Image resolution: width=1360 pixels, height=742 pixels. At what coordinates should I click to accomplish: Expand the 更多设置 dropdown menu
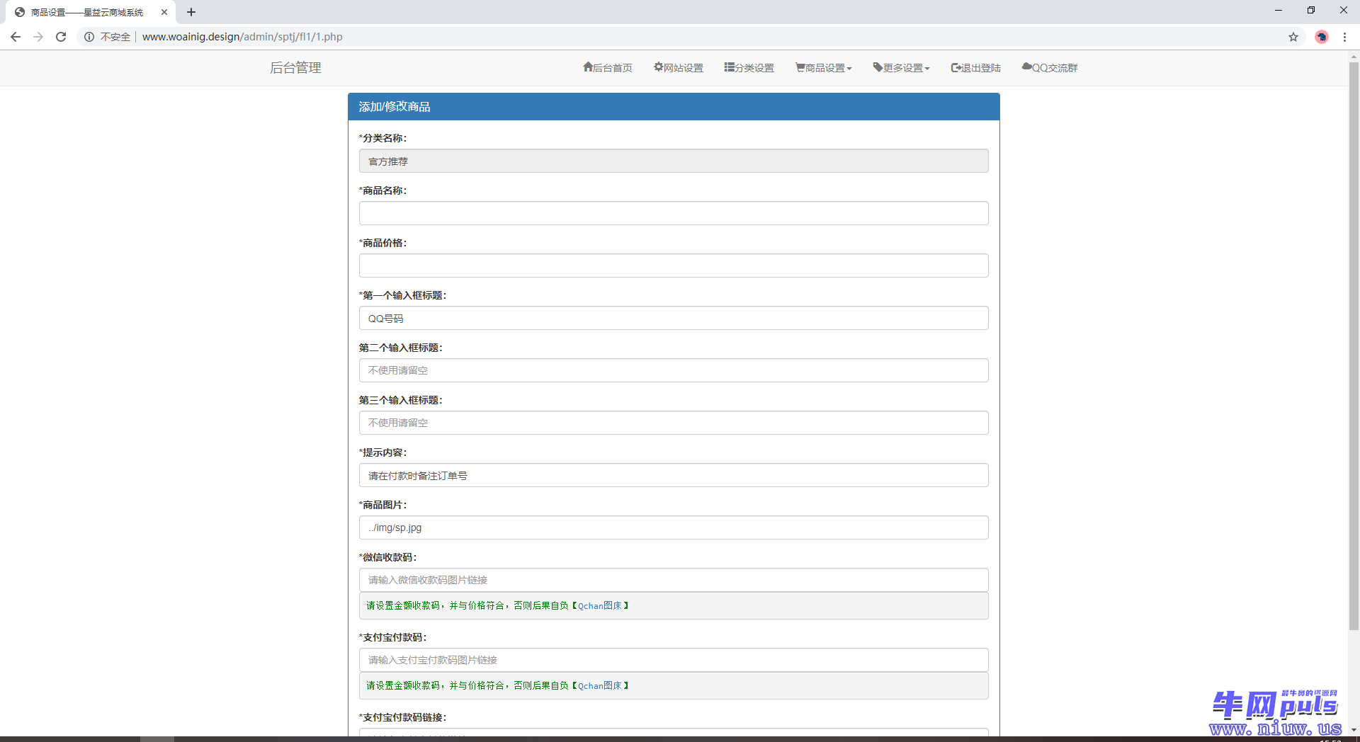[902, 68]
